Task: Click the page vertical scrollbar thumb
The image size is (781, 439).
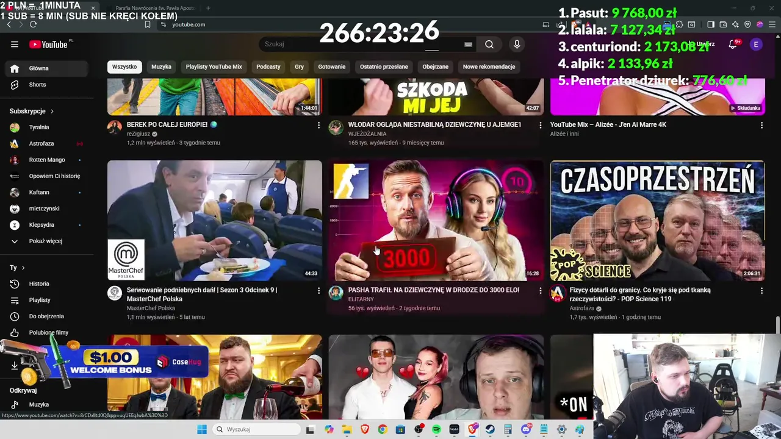Action: click(778, 325)
